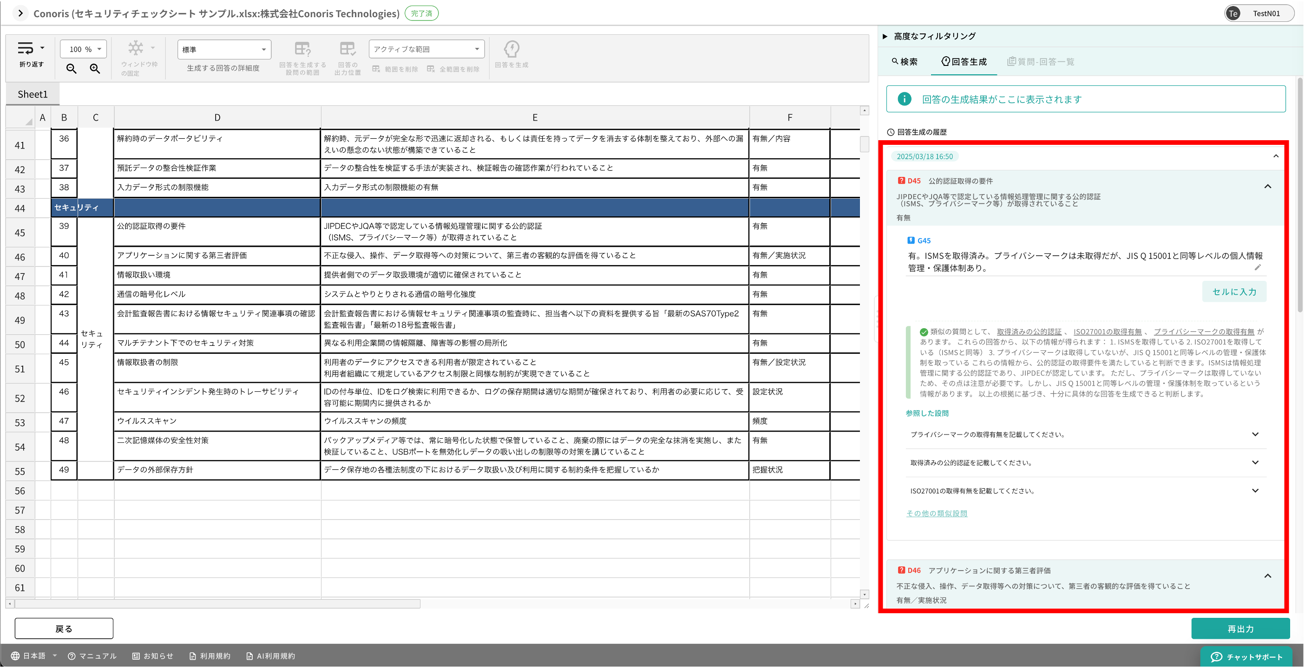
Task: Open the アクティブな範囲 range dropdown
Action: coord(426,49)
